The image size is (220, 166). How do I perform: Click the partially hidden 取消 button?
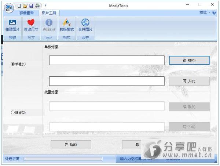(x=132, y=145)
